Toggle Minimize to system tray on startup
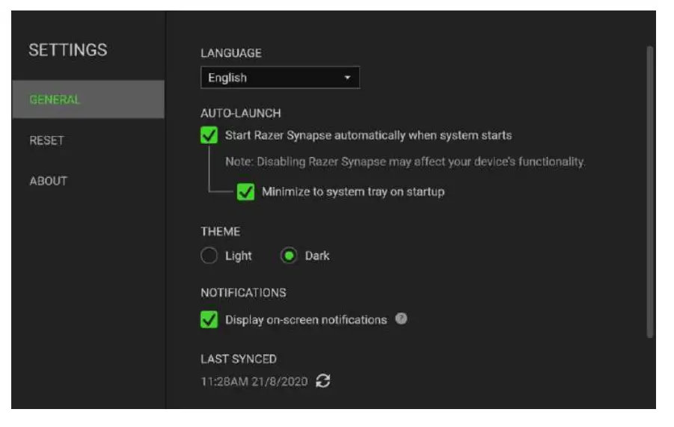The width and height of the screenshot is (674, 427). click(x=245, y=191)
